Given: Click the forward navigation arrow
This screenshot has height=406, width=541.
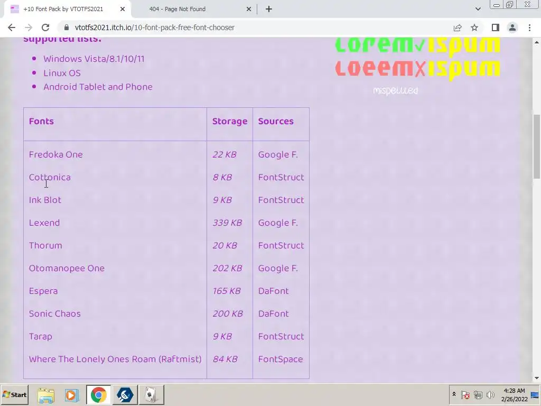Looking at the screenshot, I should [29, 27].
